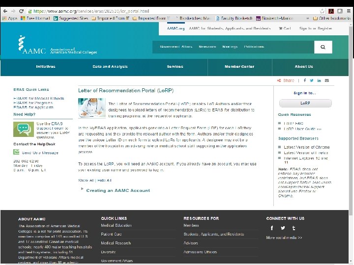The width and height of the screenshot is (354, 265).
Task: Open Publications in the header
Action: click(x=254, y=47)
